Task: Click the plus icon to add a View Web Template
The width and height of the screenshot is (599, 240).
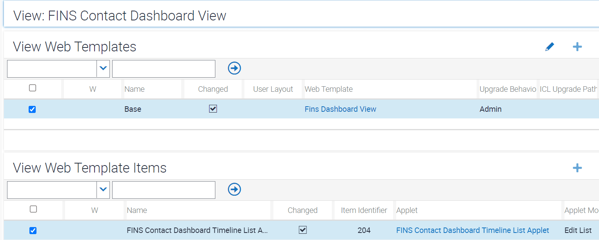Action: pyautogui.click(x=577, y=46)
